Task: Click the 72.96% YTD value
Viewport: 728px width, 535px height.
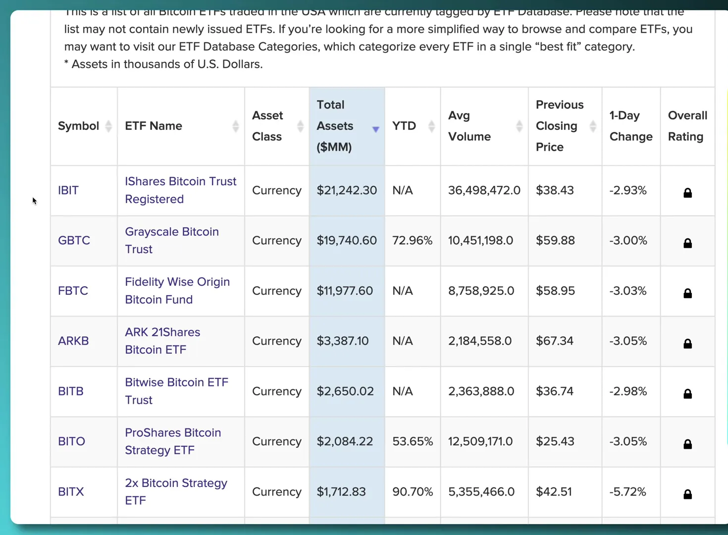Action: click(x=413, y=240)
